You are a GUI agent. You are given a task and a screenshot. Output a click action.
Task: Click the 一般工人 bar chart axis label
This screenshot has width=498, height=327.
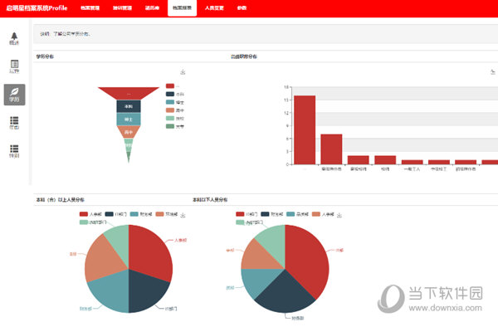[x=412, y=169]
